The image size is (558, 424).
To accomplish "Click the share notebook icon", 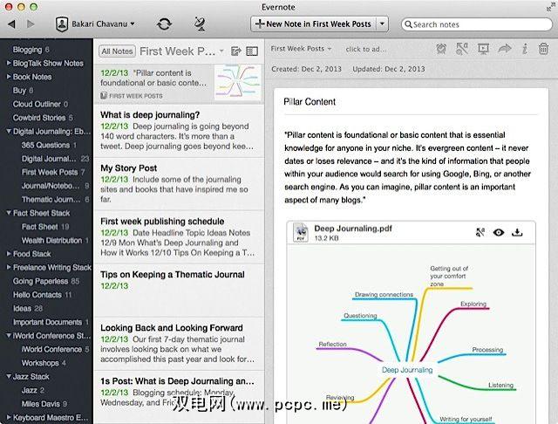I will pos(236,51).
